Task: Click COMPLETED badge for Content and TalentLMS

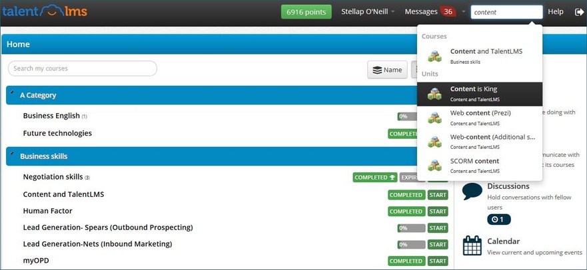Action: [406, 195]
